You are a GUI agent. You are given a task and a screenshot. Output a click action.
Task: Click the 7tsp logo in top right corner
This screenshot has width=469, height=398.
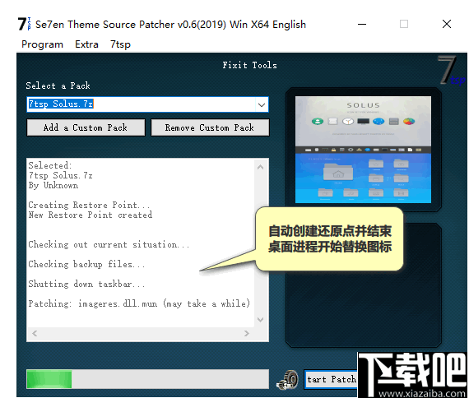452,71
